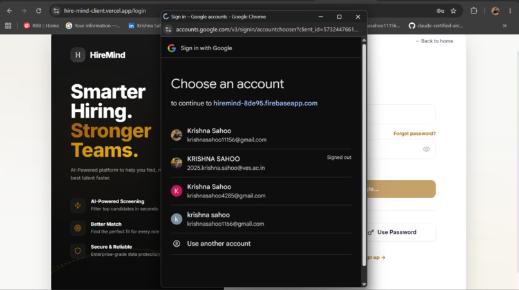Choose signed out account 2025.krishna.sahoo@ves.ac.in

point(261,163)
